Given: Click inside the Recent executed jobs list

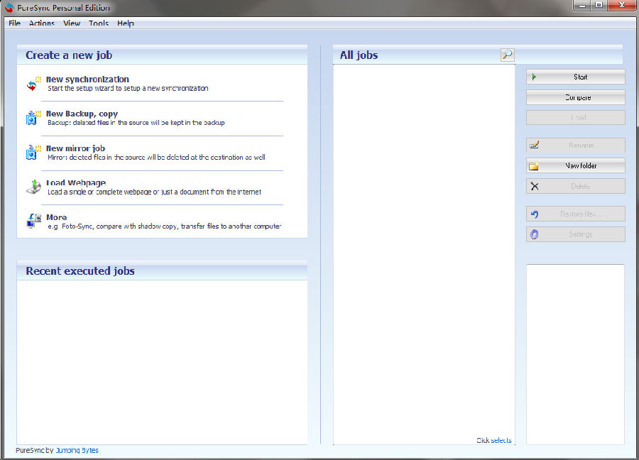Looking at the screenshot, I should (162, 361).
